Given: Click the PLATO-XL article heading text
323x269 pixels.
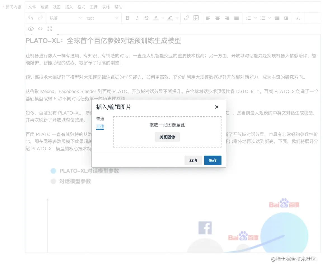Looking at the screenshot, I should tap(103, 41).
